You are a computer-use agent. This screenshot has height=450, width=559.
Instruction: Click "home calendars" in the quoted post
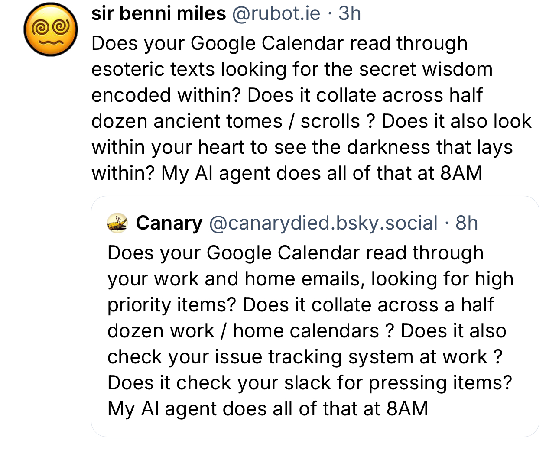click(x=306, y=331)
